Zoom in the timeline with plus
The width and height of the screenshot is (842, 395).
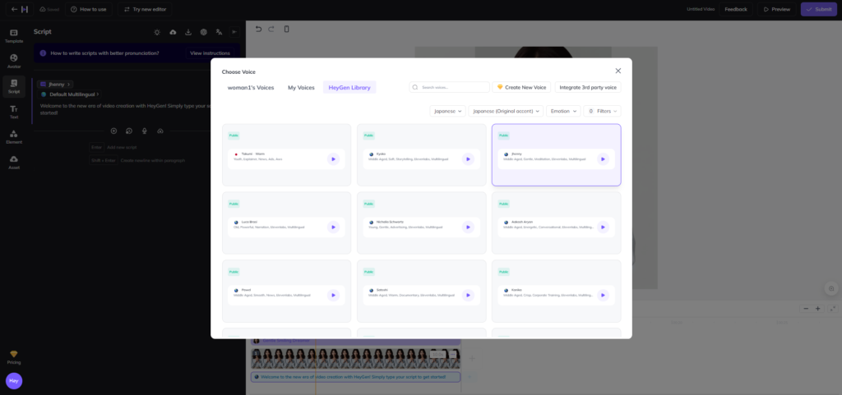coord(818,309)
